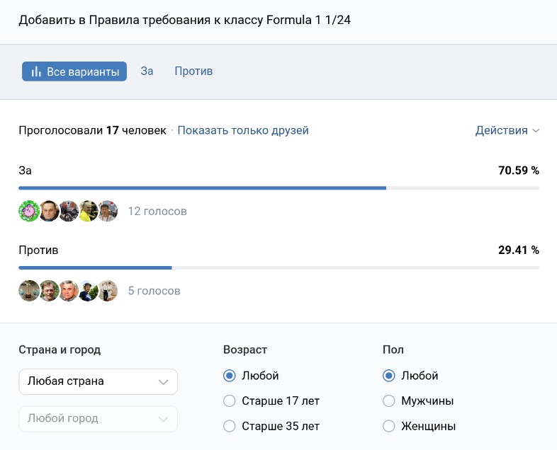Click the chevron arrow next to Действия
This screenshot has height=450, width=557.
click(536, 131)
